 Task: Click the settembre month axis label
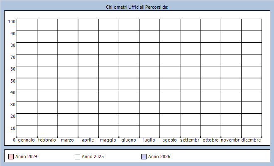[x=190, y=140]
